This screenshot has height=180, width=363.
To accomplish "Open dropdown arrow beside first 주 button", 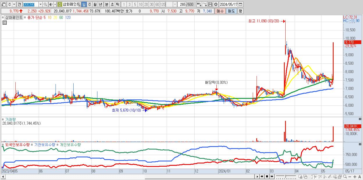I will (14, 4).
